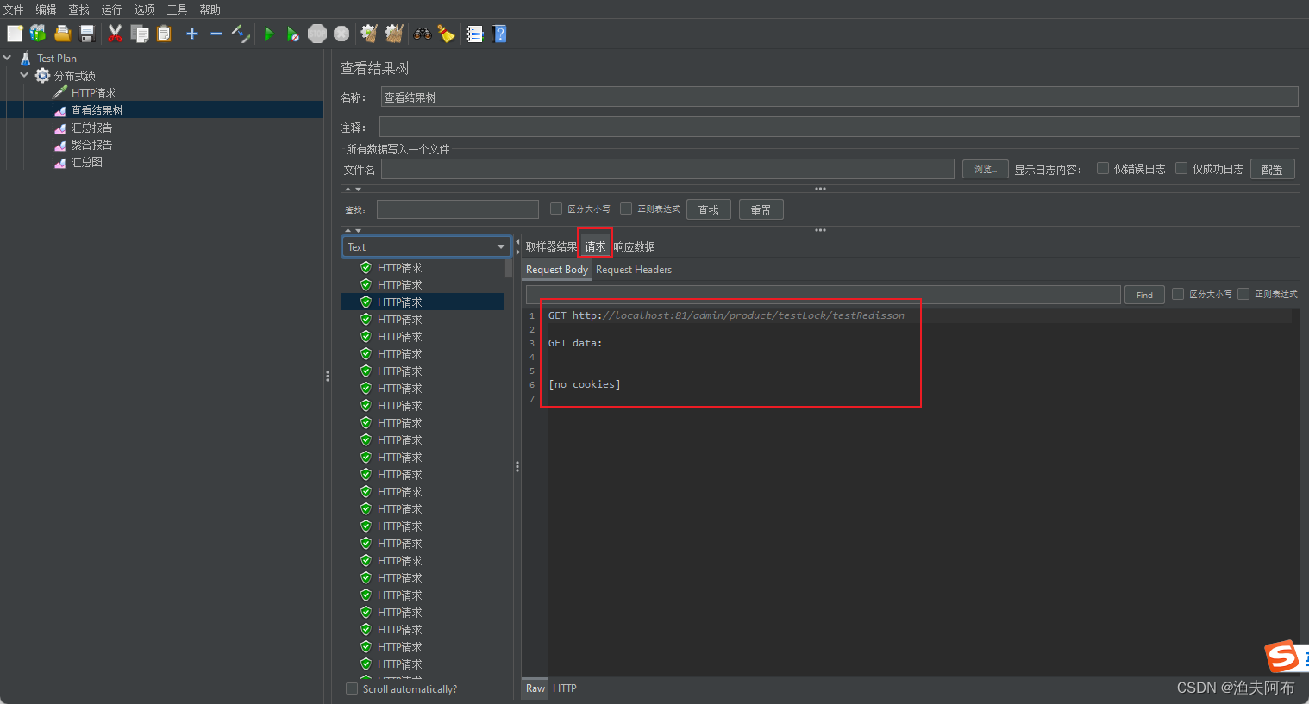The width and height of the screenshot is (1309, 704).
Task: Click the Toggle enable/disable icon
Action: [241, 34]
